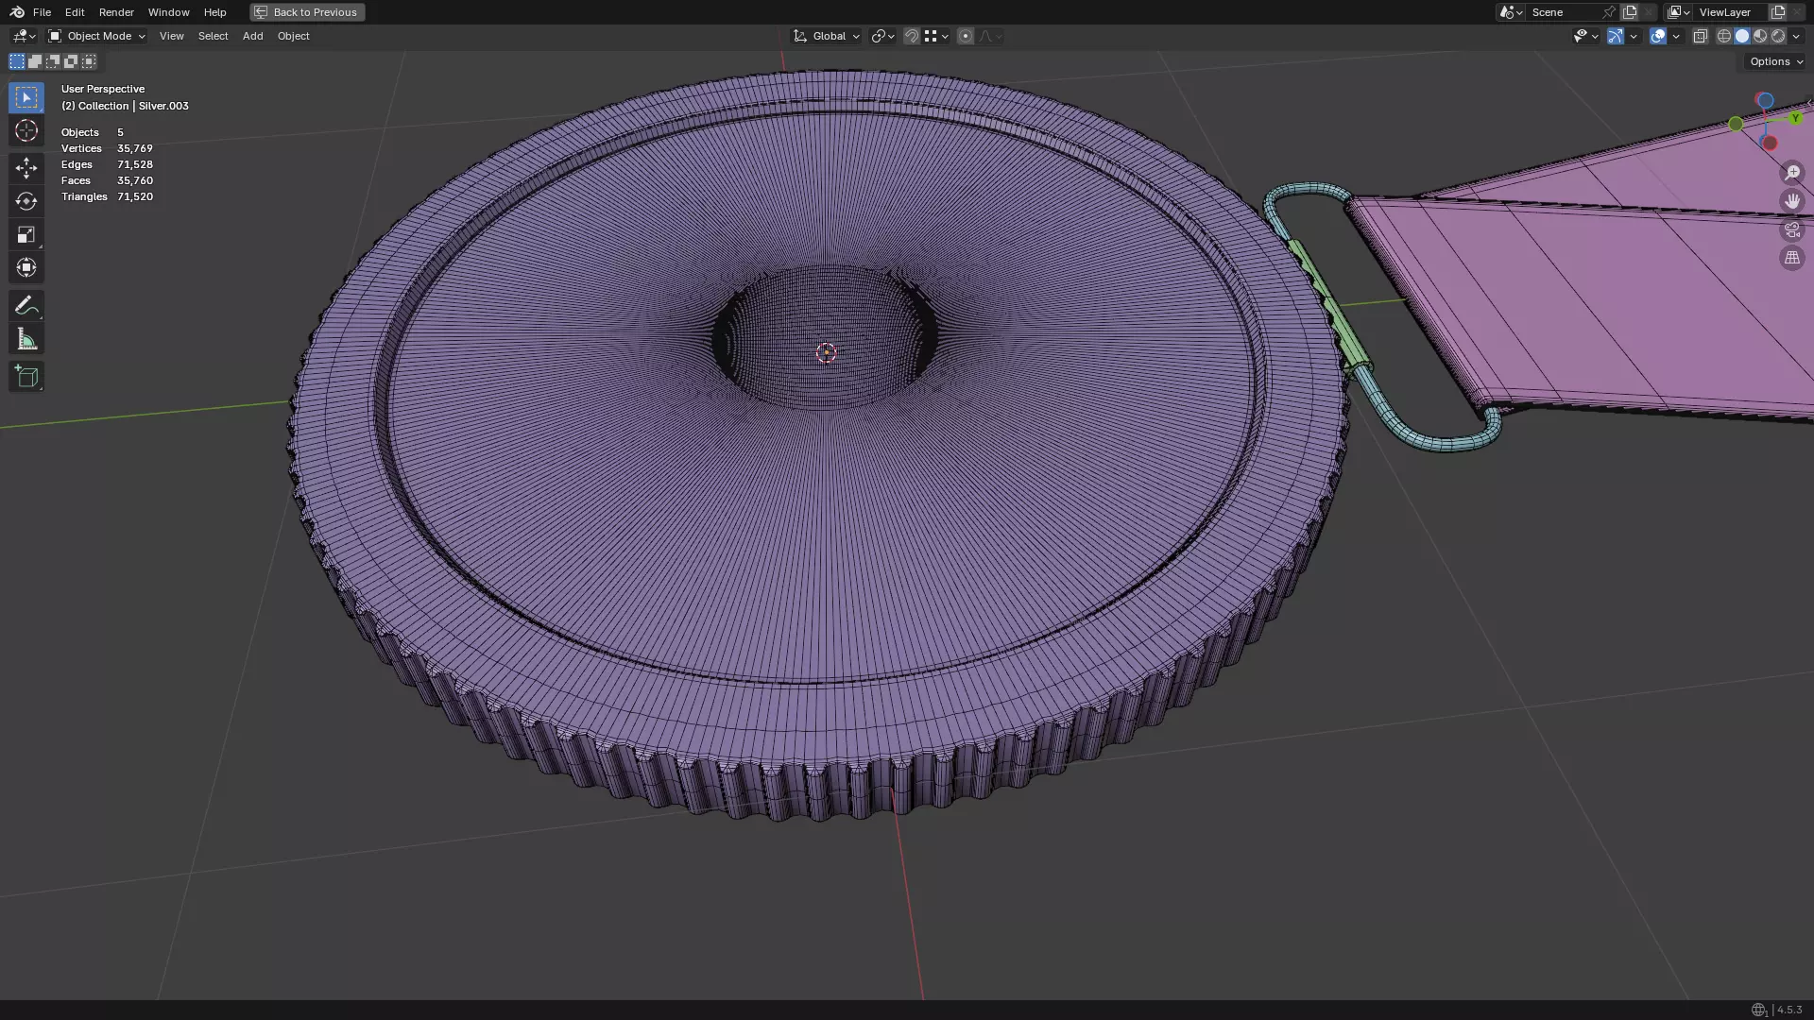
Task: Activate the Rotate tool
Action: [x=26, y=201]
